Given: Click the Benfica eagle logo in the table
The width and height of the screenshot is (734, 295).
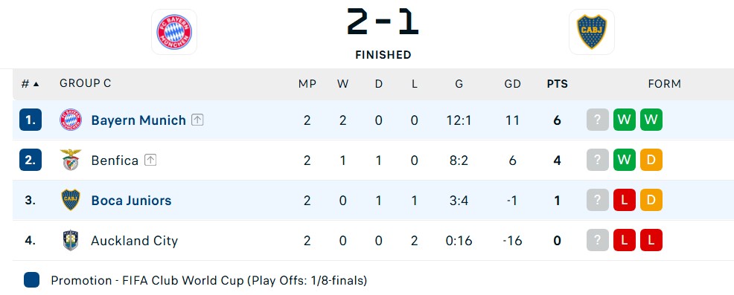Looking at the screenshot, I should pyautogui.click(x=71, y=161).
